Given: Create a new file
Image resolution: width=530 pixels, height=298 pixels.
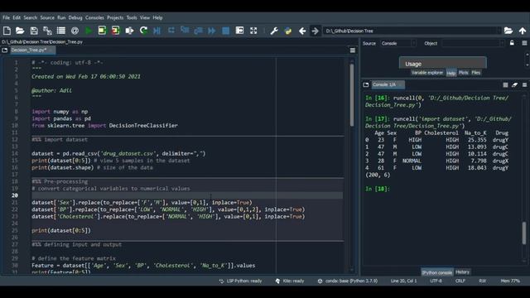Looking at the screenshot, I should click(7, 31).
